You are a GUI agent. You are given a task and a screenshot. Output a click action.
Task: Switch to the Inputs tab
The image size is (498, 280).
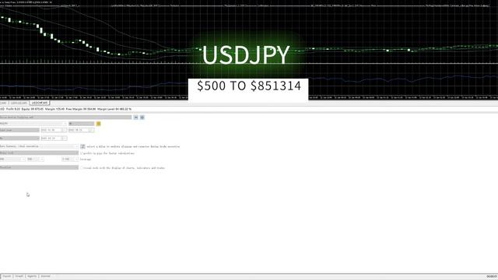(7, 277)
